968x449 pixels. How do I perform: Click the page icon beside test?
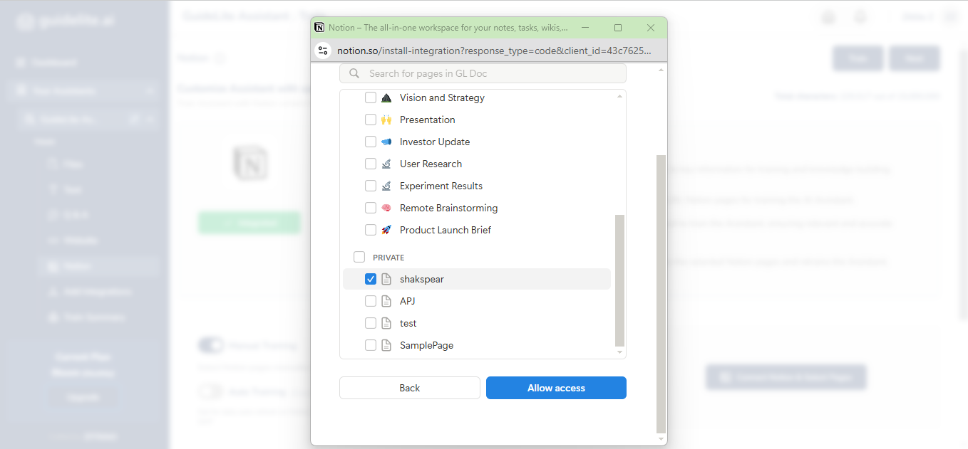[386, 323]
